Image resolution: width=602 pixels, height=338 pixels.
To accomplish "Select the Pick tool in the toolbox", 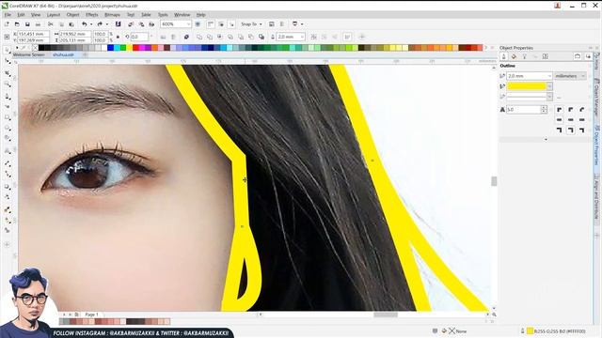I will [x=8, y=51].
